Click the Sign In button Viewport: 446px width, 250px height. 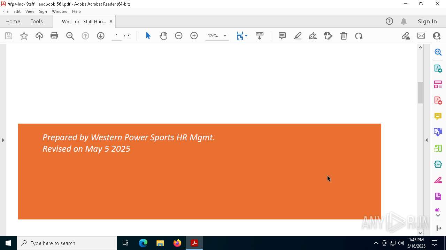(427, 21)
